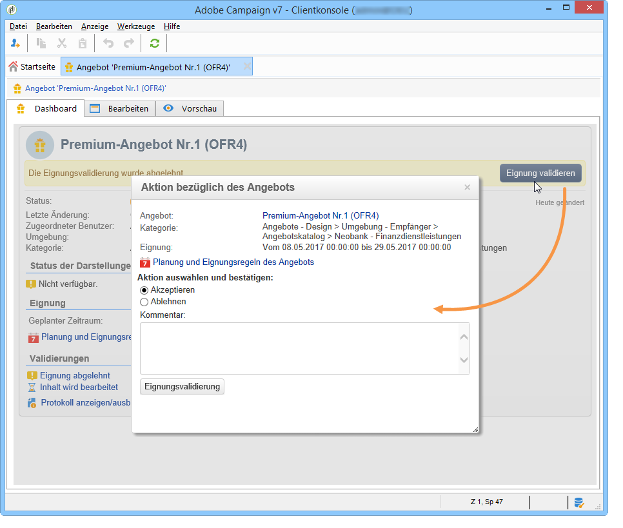Viewport: 623px width, 528px height.
Task: Click the database icon in status bar
Action: point(579,503)
